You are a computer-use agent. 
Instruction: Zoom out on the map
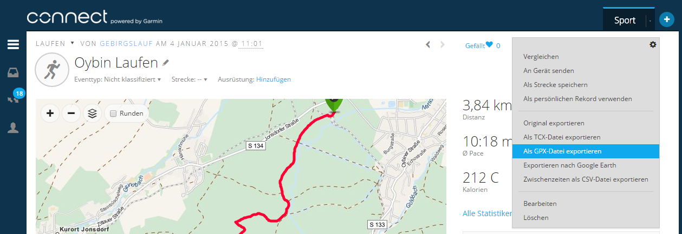click(x=71, y=113)
